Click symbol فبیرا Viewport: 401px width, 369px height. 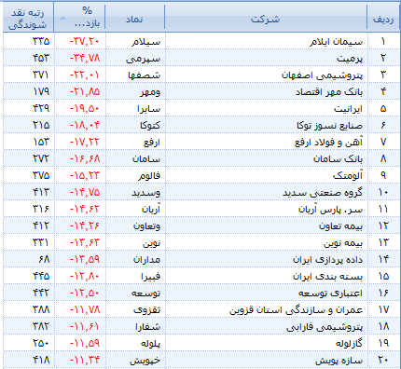tap(150, 277)
